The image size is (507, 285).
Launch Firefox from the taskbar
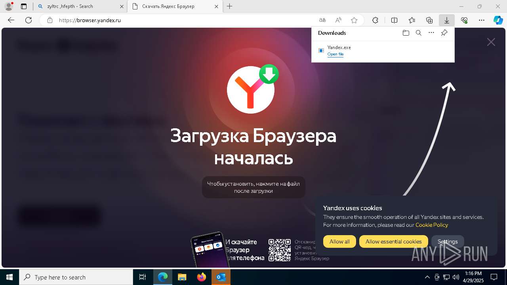pos(201,277)
